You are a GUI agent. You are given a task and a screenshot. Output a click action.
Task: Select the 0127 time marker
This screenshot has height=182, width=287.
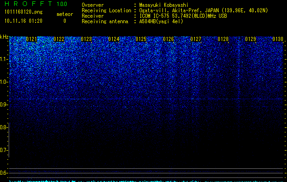[196, 39]
